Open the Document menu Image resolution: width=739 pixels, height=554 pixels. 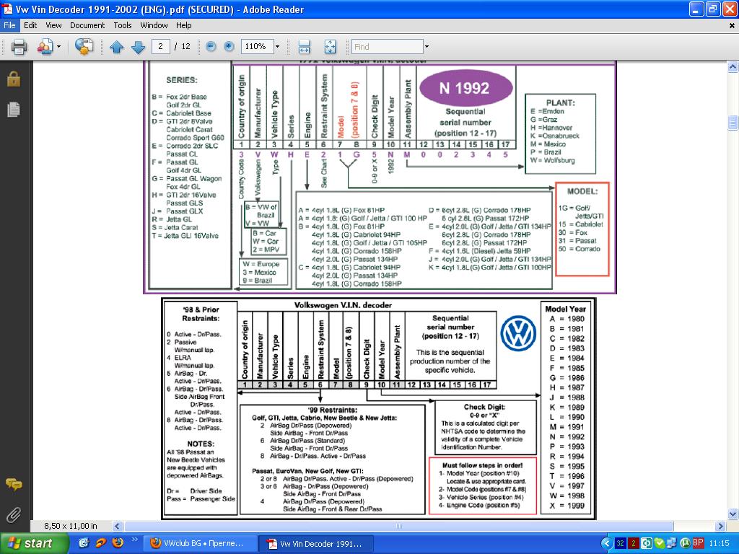point(87,25)
